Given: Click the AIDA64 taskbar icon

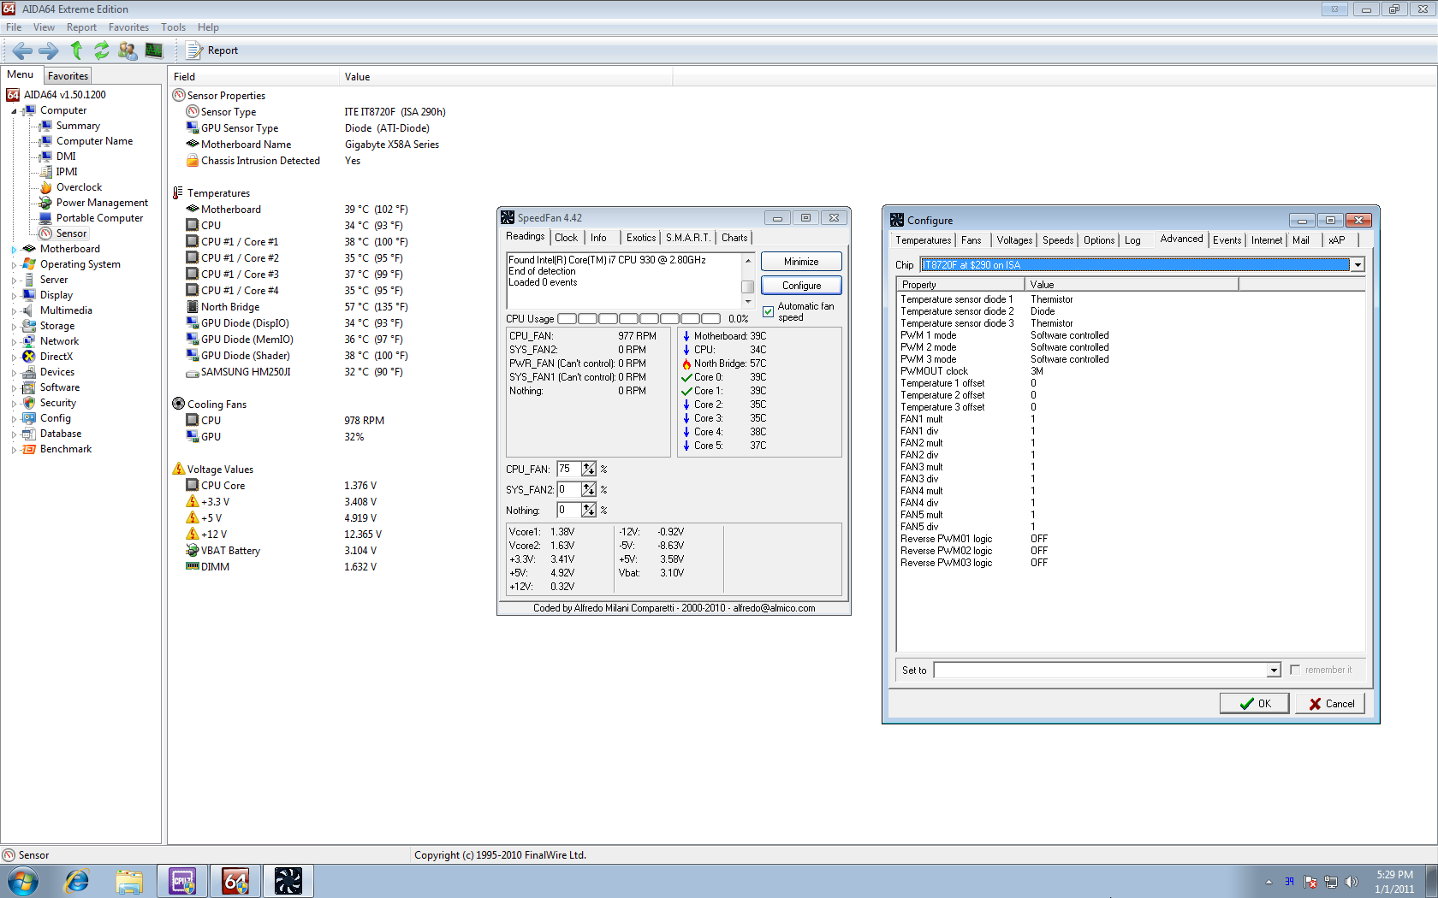Looking at the screenshot, I should click(x=235, y=881).
